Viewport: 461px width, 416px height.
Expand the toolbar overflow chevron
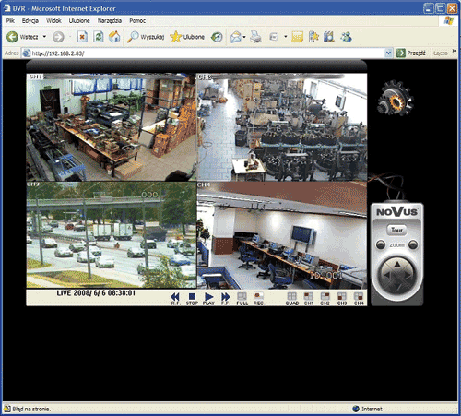pyautogui.click(x=455, y=51)
